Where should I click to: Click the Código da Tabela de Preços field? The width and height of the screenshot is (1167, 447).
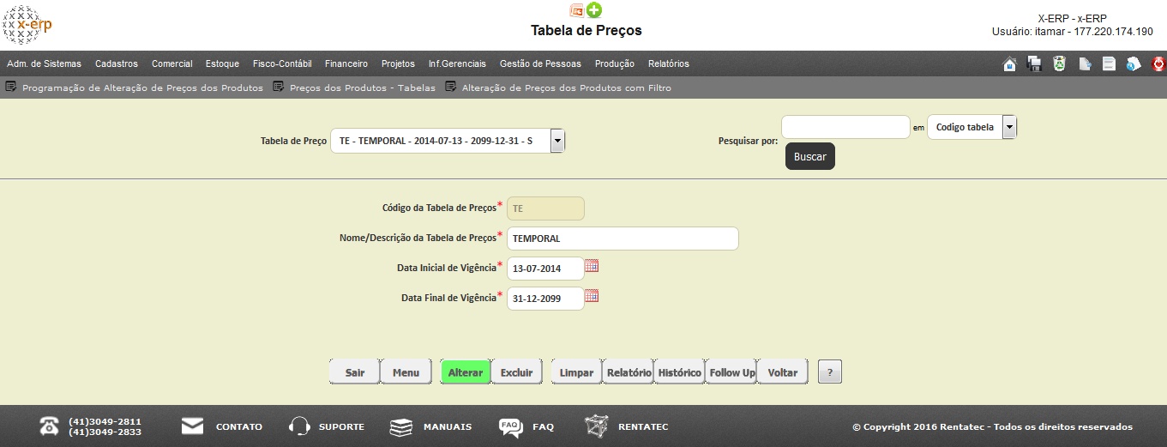545,208
